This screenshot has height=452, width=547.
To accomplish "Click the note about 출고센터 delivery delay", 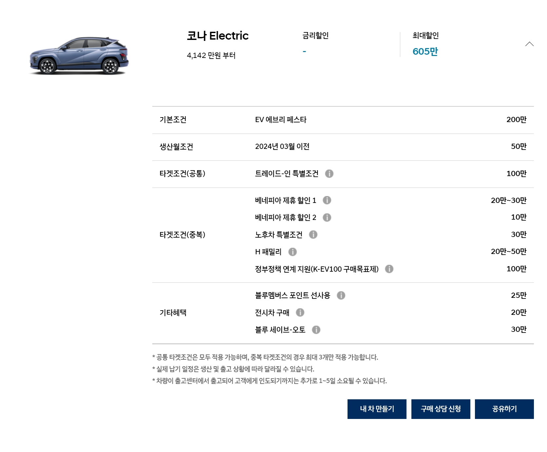I will tap(270, 381).
